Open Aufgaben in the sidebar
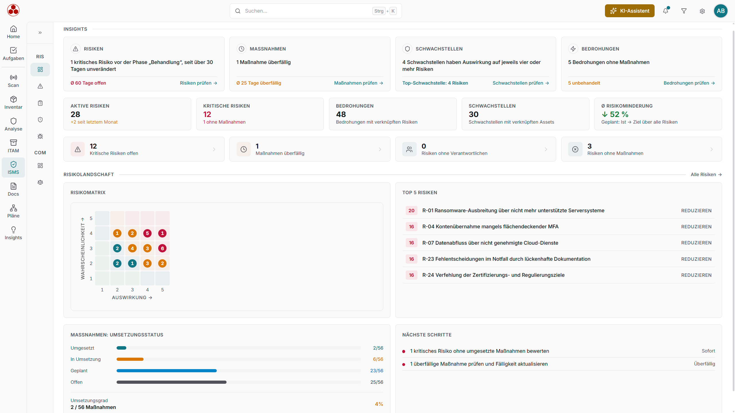This screenshot has height=413, width=735. 13,54
